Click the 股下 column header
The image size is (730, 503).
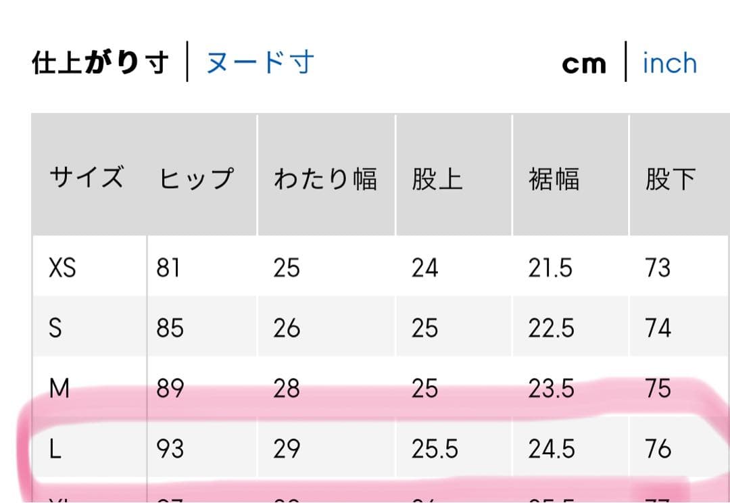(670, 179)
